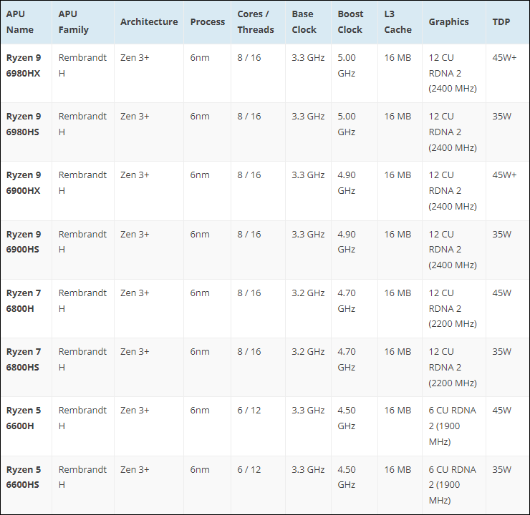Click the Ryzen 7 6800H name cell
The width and height of the screenshot is (530, 515).
24,300
